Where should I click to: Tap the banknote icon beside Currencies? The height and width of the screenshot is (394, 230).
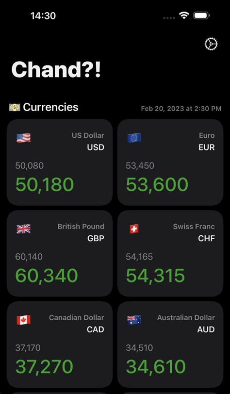tap(15, 108)
